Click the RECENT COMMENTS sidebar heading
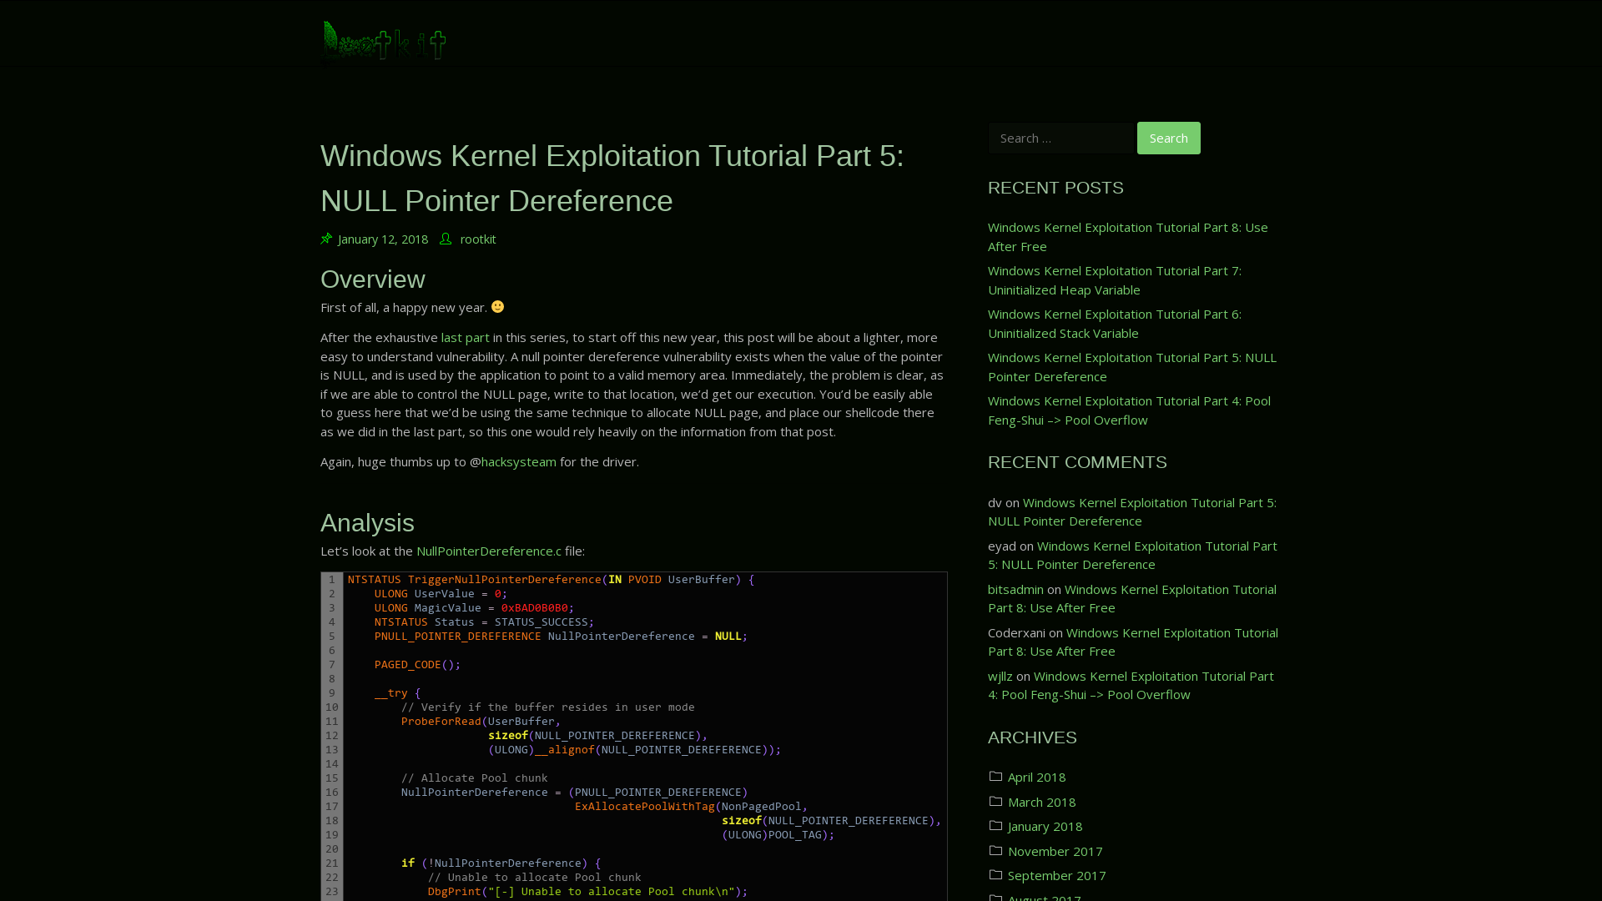 (1077, 462)
